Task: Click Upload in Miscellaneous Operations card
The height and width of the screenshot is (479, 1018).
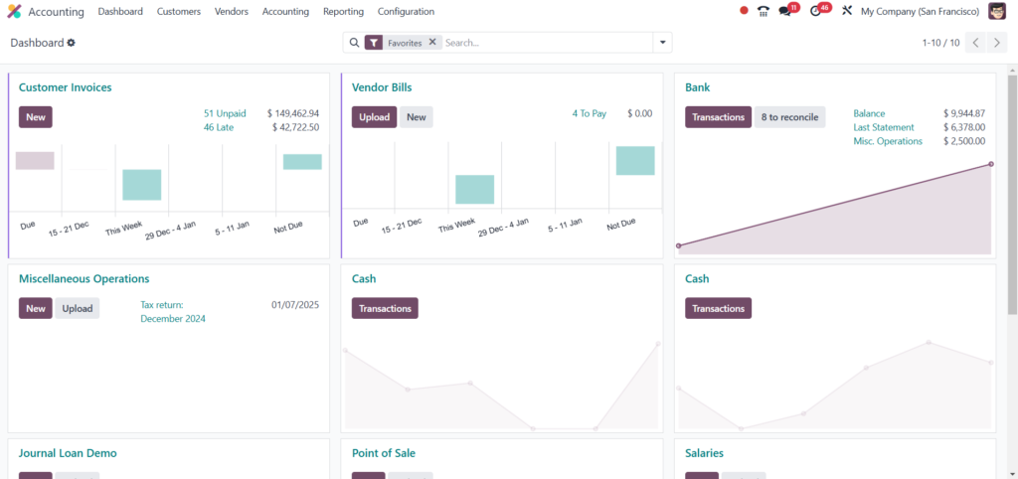Action: pos(78,308)
